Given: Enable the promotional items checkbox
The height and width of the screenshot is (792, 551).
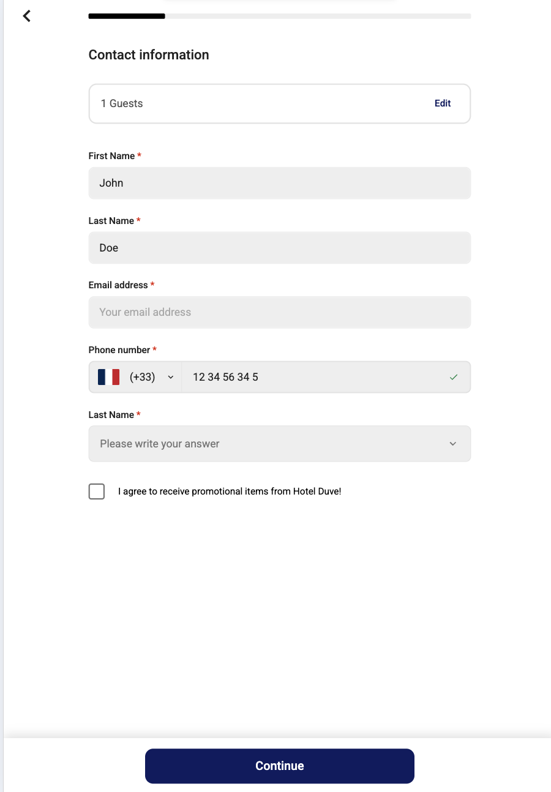Looking at the screenshot, I should click(x=97, y=491).
